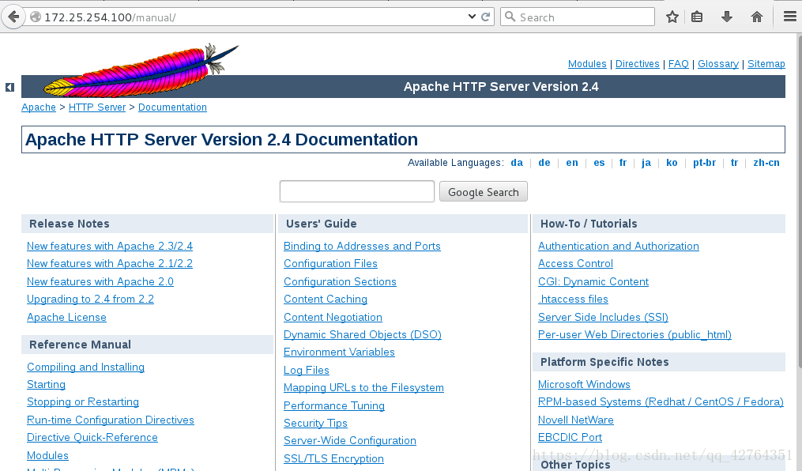Switch language to ja
The height and width of the screenshot is (471, 802).
pyautogui.click(x=646, y=163)
